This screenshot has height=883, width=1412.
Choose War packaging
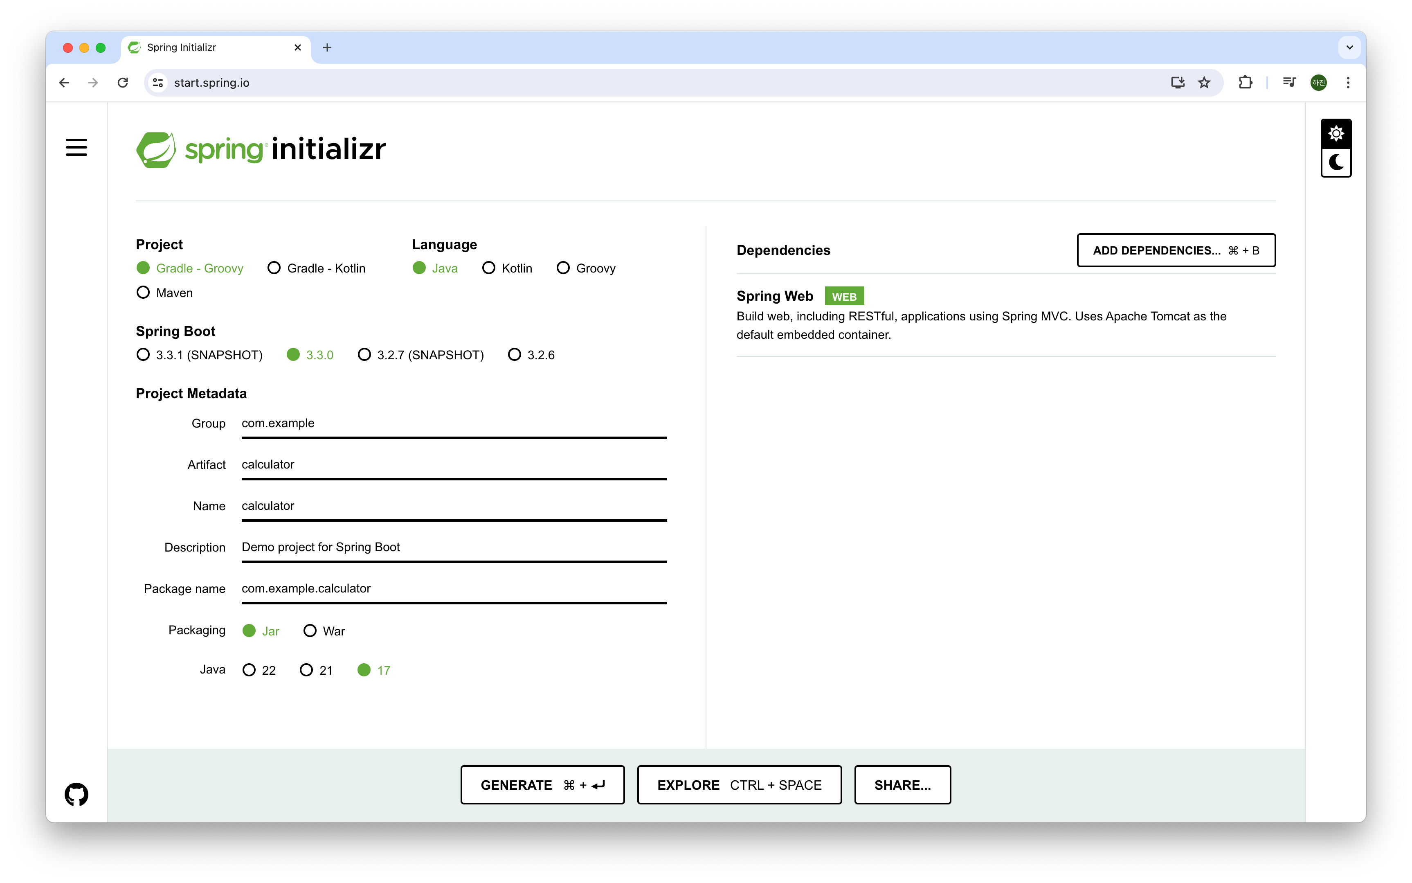(324, 631)
